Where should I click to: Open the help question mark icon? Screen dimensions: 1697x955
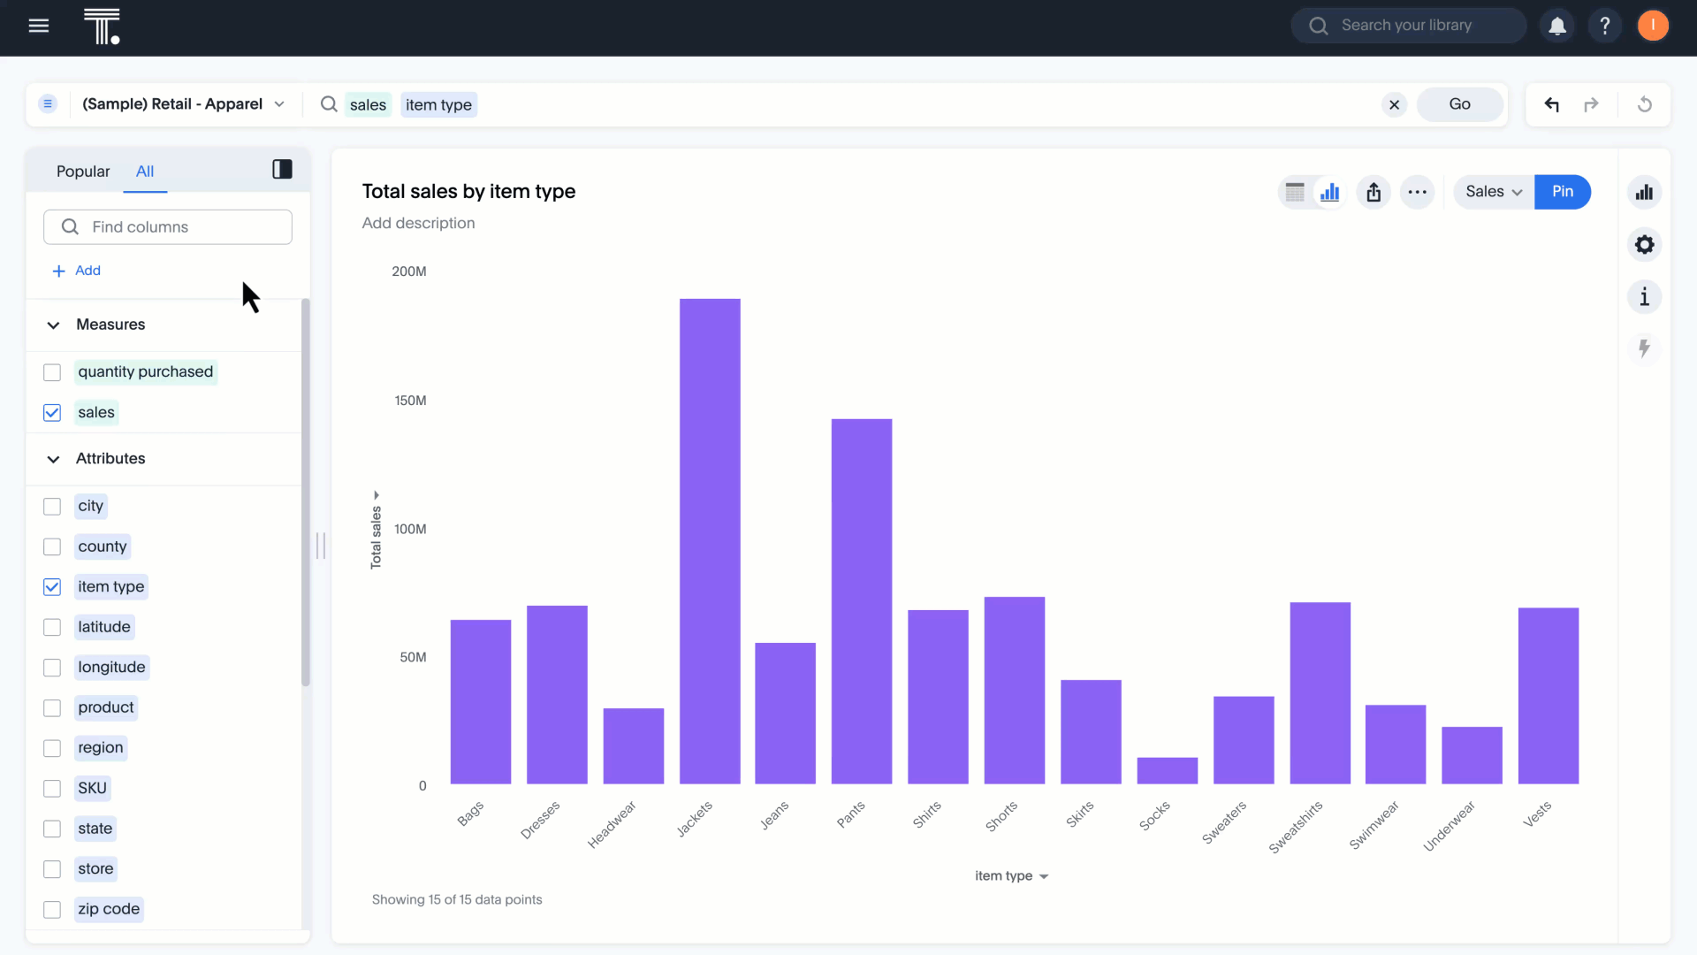[1605, 26]
